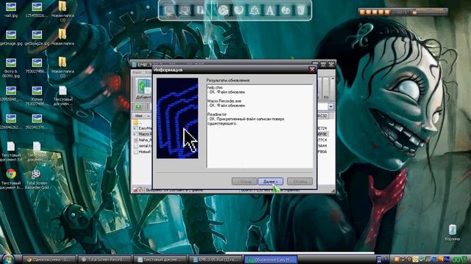Select the Naha_... file row

point(142,140)
